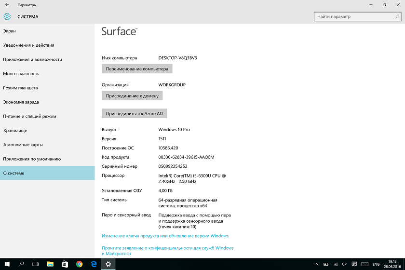Open the touch keyboard tray icon
Viewport: 405px width, 270px height.
(364, 264)
